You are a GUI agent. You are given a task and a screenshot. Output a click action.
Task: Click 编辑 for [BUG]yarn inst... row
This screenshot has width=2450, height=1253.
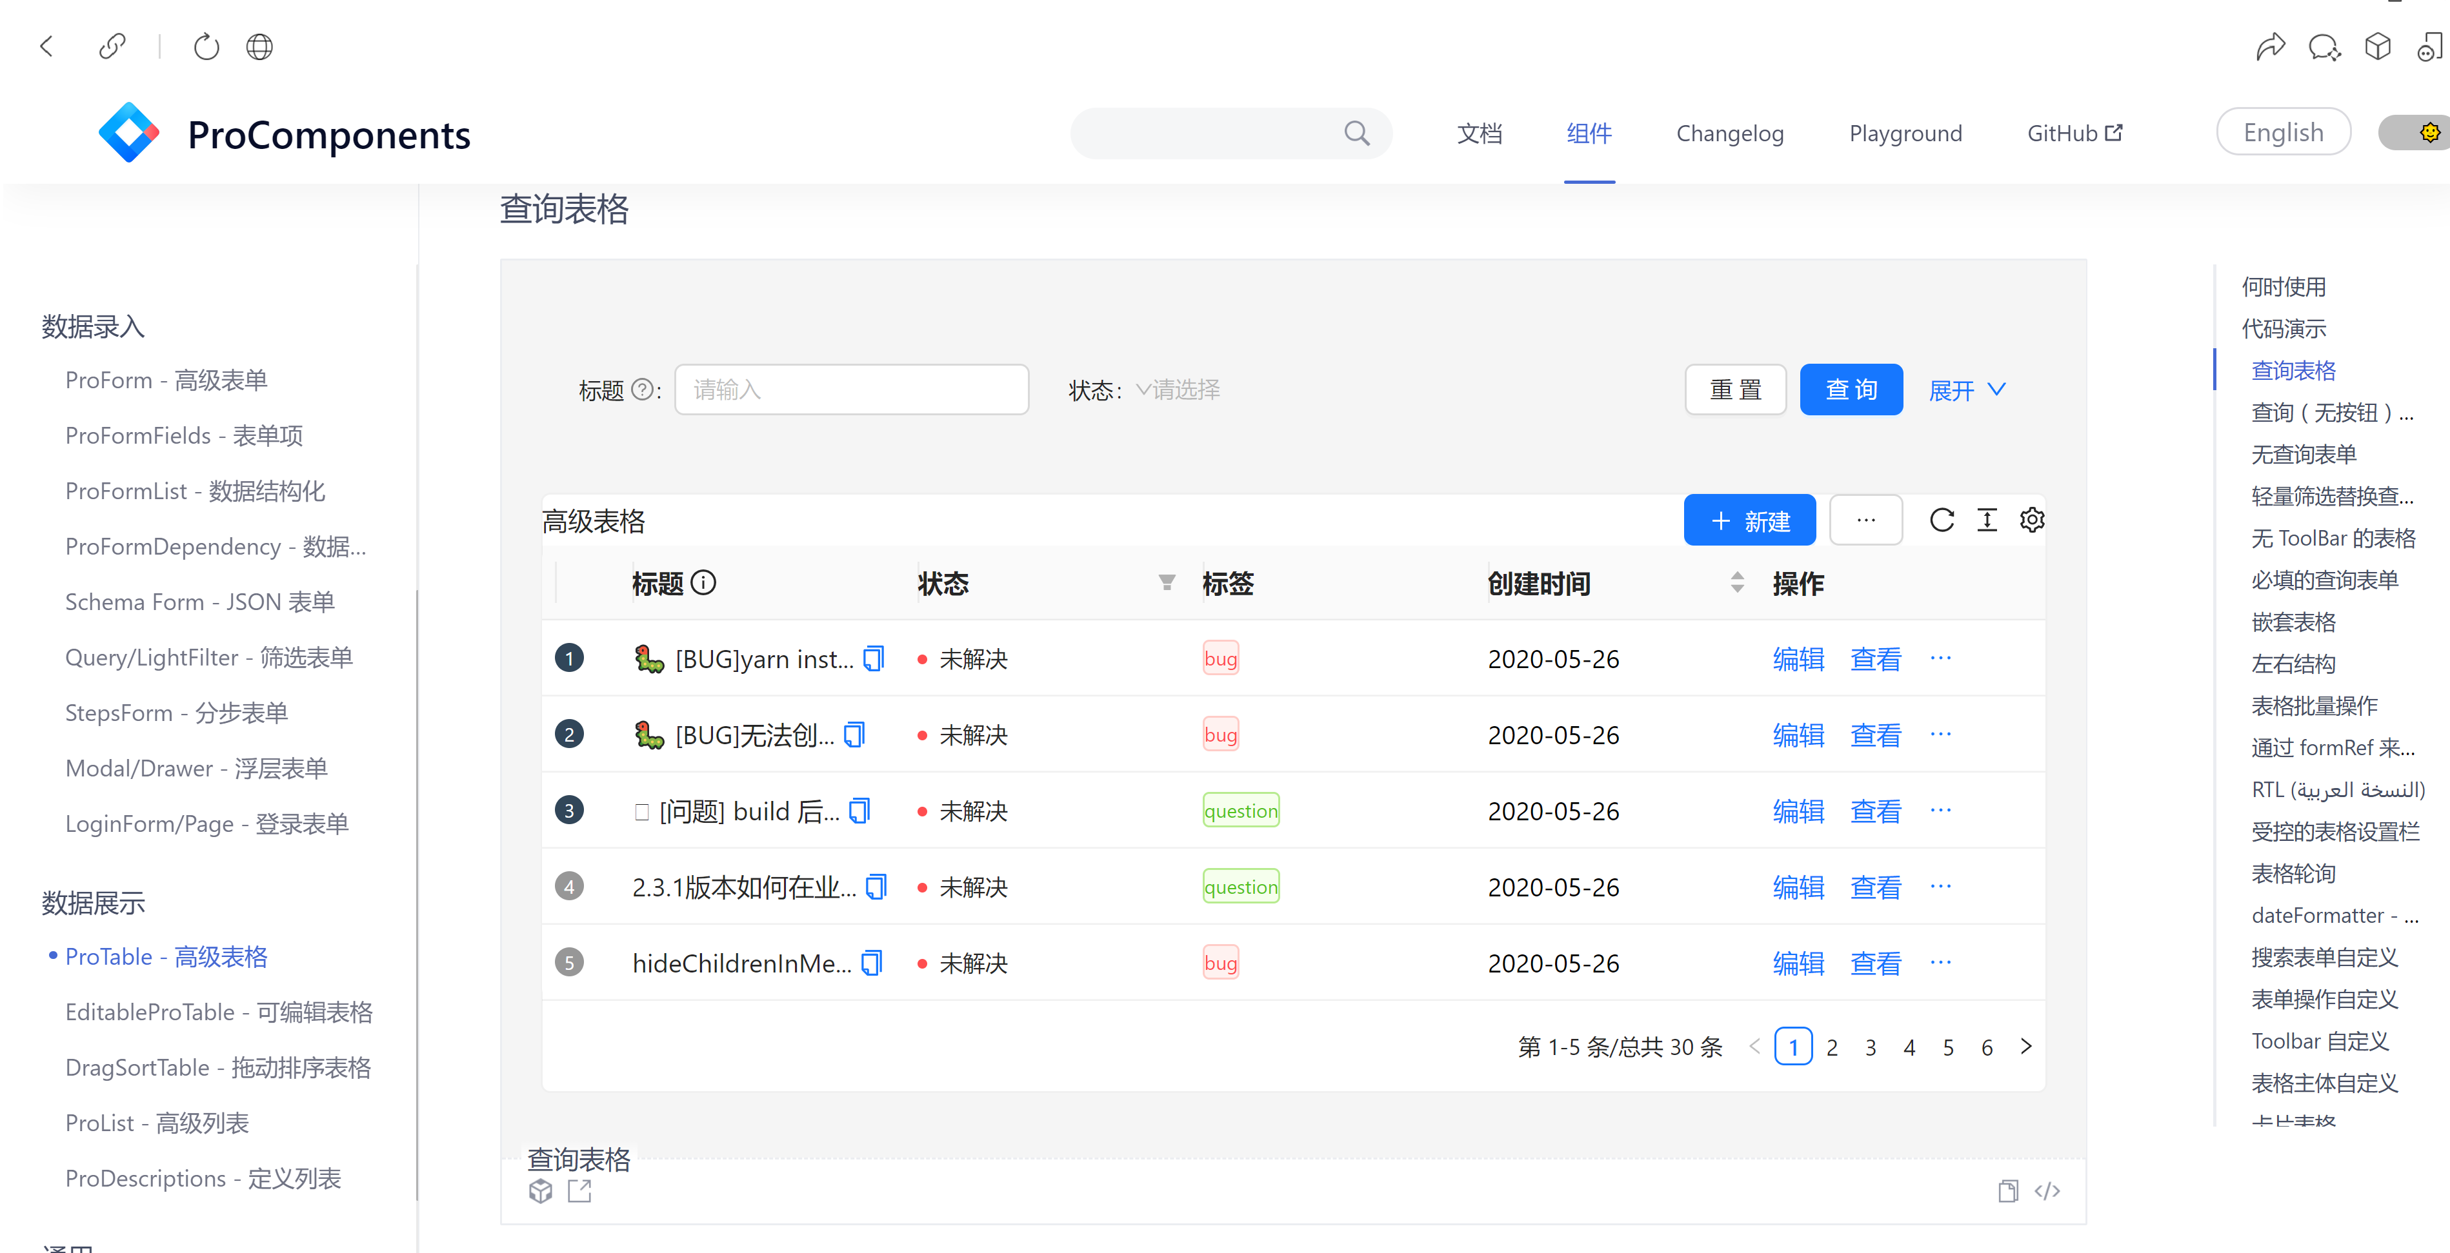pyautogui.click(x=1798, y=659)
